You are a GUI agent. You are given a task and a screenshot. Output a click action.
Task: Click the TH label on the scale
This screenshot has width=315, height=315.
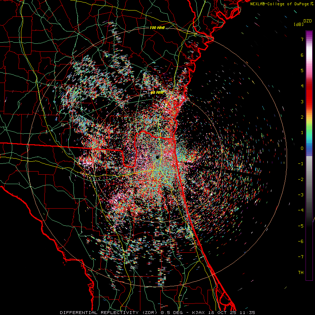301,273
